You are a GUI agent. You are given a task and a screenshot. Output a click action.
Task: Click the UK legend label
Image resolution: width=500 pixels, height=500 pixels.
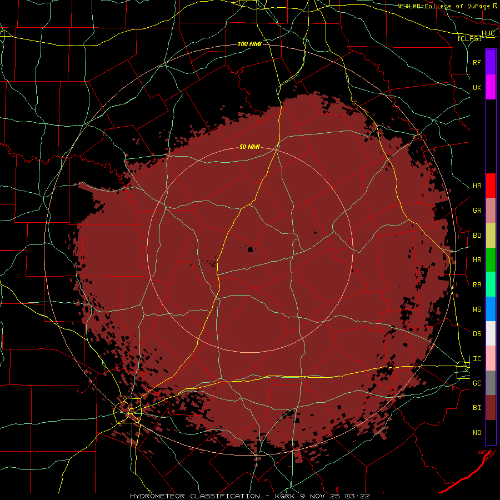(477, 87)
